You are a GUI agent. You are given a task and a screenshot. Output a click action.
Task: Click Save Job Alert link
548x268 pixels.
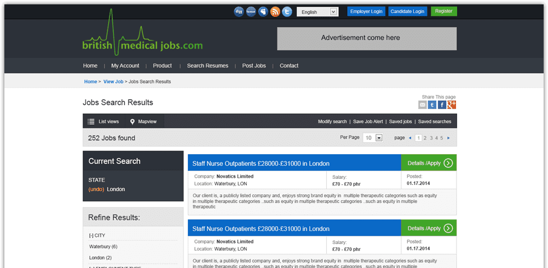pos(368,121)
